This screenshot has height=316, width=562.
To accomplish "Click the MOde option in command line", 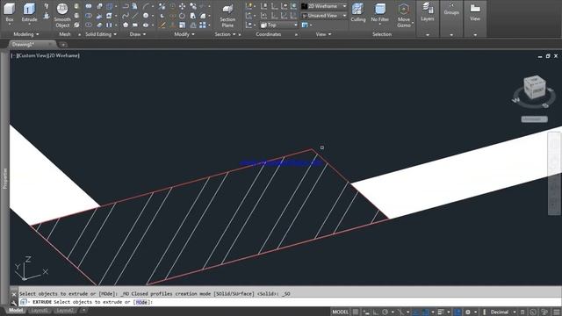I will point(141,302).
